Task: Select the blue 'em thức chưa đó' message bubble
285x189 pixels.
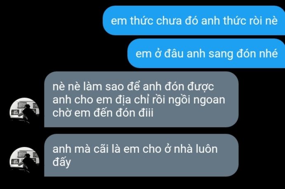Action: click(194, 21)
